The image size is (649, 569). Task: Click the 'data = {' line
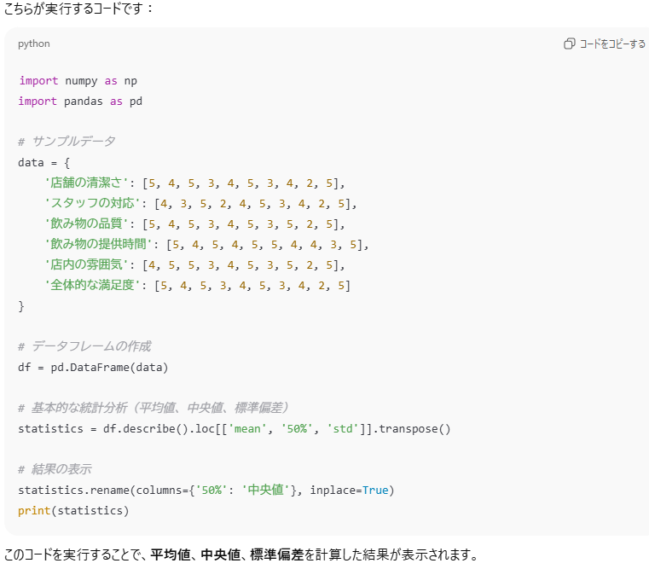click(x=43, y=162)
